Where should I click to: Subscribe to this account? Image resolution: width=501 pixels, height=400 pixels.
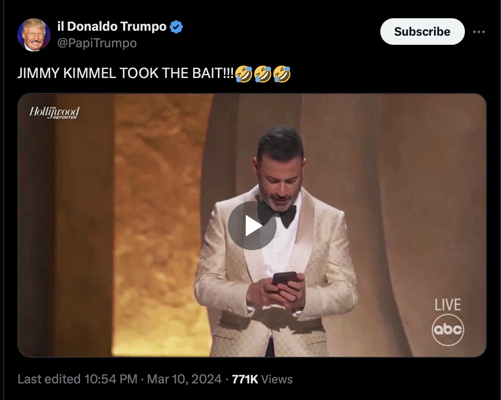[422, 32]
